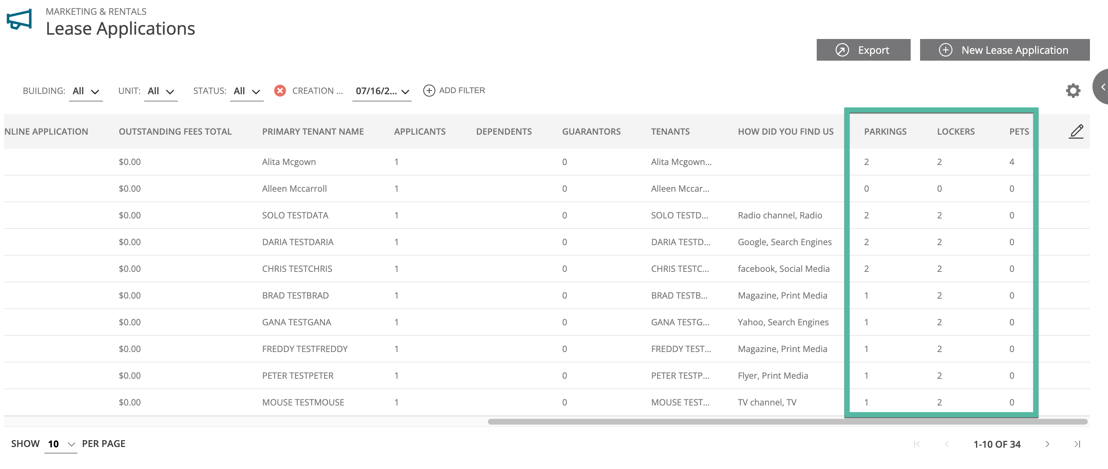Select PETER TESTPETER primary tenant name
The width and height of the screenshot is (1108, 469).
click(298, 375)
